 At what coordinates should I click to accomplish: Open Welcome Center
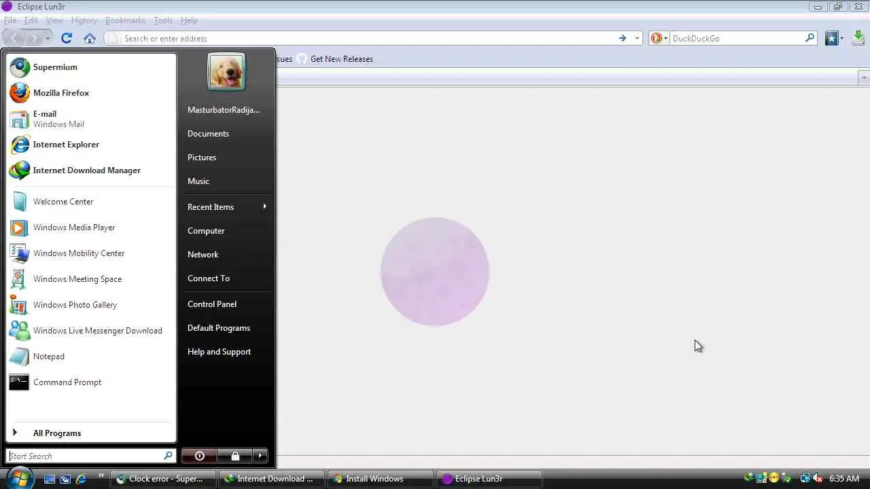[x=90, y=202]
